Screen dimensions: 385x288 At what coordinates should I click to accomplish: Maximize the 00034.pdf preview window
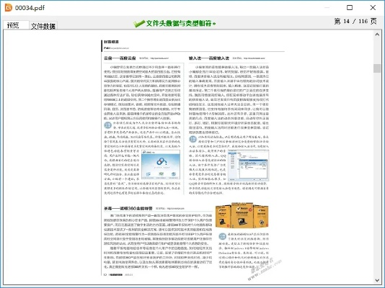click(350, 8)
